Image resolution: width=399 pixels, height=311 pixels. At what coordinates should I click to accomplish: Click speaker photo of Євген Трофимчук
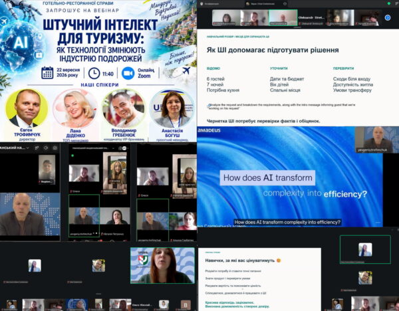pyautogui.click(x=27, y=108)
